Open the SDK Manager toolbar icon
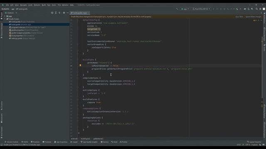This screenshot has height=149, width=266. [252, 9]
